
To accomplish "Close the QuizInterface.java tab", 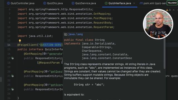I will 134,3.
